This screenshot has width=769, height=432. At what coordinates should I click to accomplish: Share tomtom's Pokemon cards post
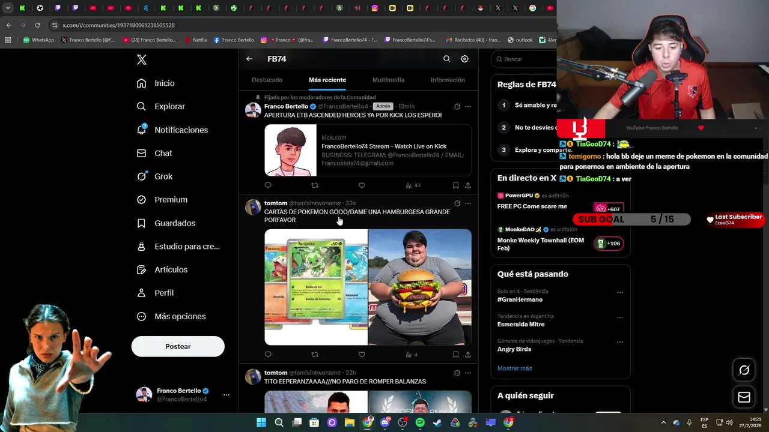468,355
